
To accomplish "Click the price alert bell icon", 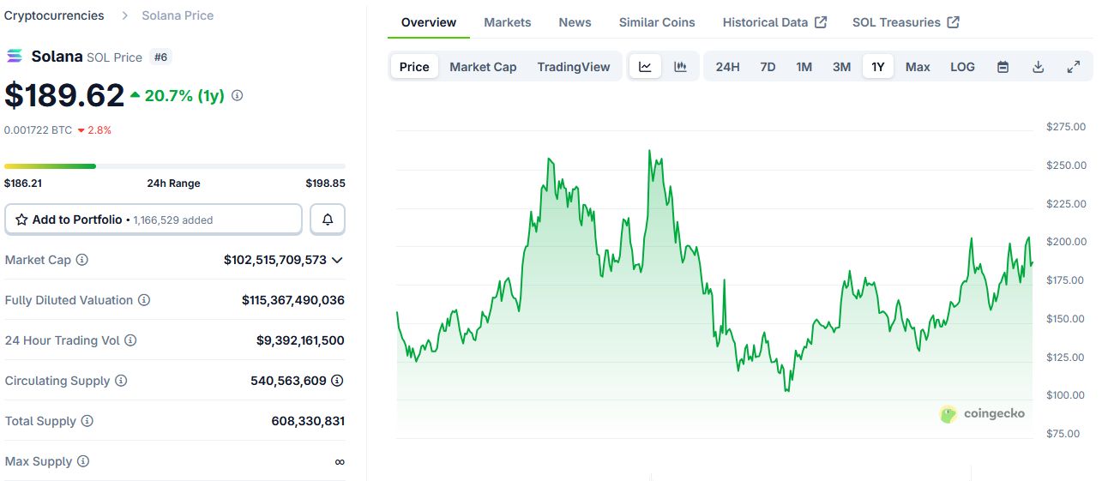I will [x=328, y=219].
